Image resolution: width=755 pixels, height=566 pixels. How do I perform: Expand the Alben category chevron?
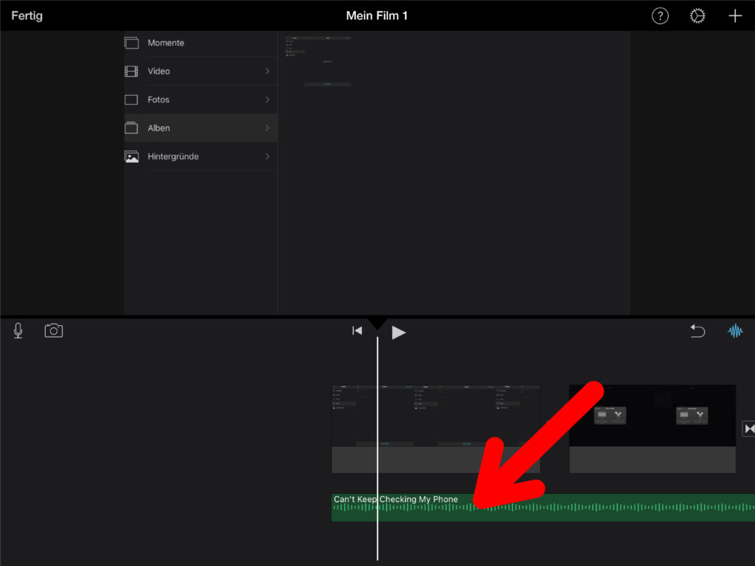[267, 128]
